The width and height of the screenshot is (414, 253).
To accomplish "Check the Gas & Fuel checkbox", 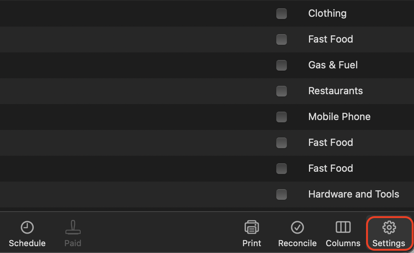I will [282, 65].
